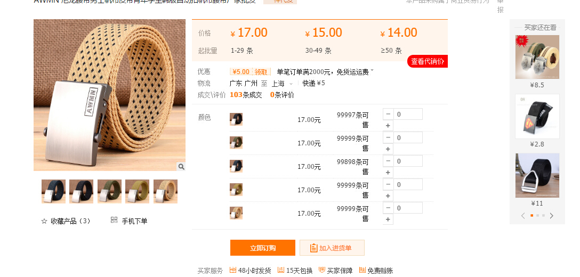This screenshot has width=580, height=277.
Task: Expand the free shipping offer details
Action: point(372,70)
